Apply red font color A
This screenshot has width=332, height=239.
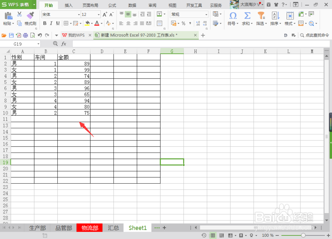click(97, 23)
